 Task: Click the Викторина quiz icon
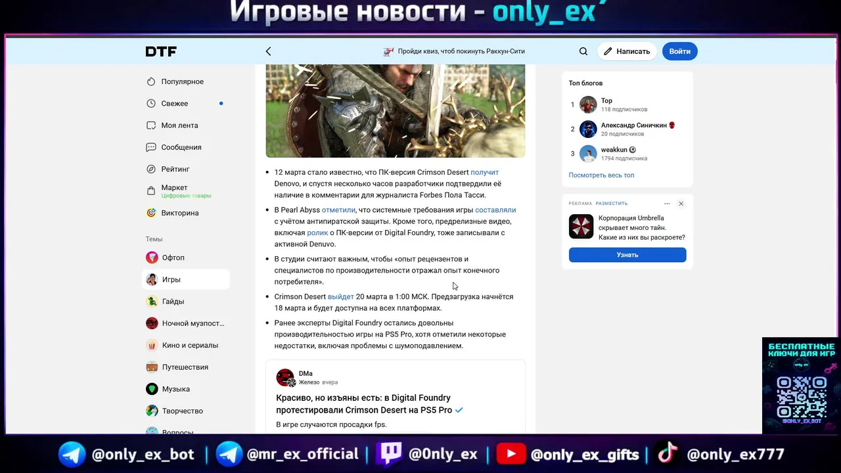click(151, 213)
